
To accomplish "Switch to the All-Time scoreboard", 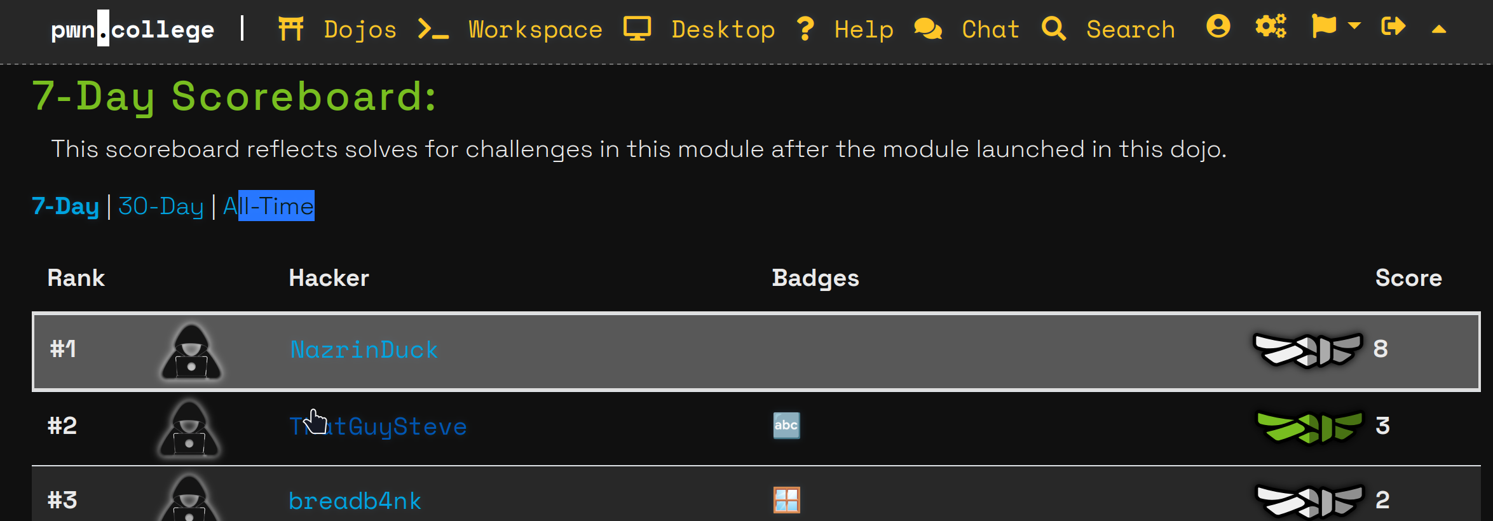I will tap(268, 206).
